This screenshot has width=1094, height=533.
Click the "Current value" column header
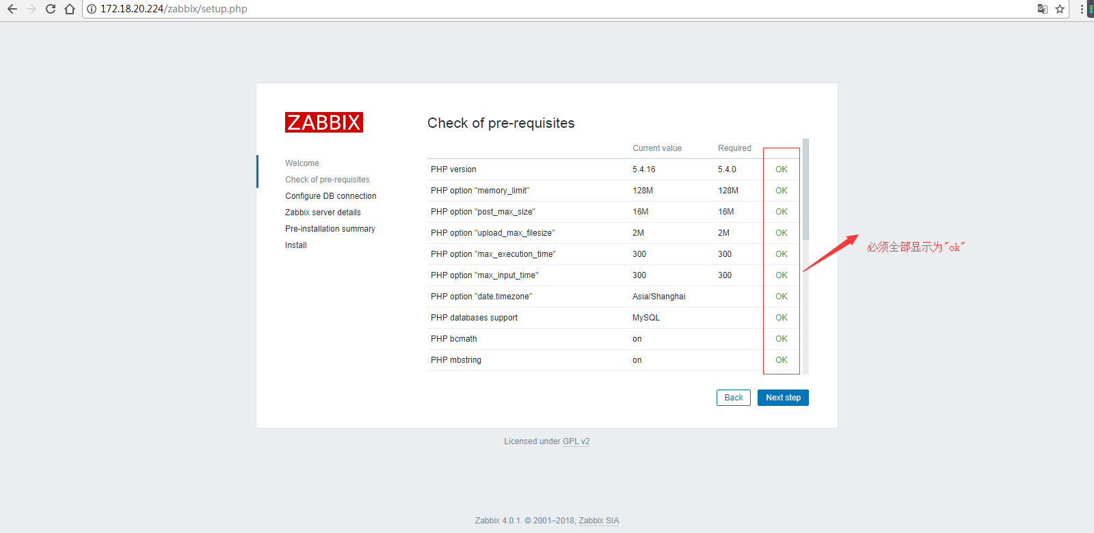pyautogui.click(x=657, y=148)
